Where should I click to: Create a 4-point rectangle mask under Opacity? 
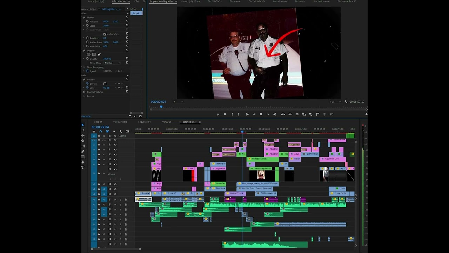pyautogui.click(x=94, y=54)
